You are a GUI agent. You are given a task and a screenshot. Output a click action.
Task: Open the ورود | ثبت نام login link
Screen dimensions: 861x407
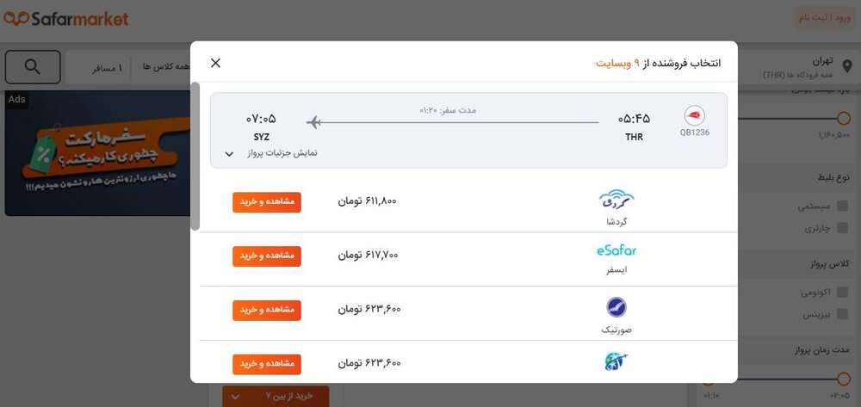click(x=824, y=18)
